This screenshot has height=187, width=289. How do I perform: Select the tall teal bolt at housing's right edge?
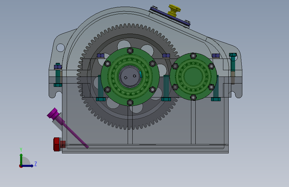click(233, 63)
